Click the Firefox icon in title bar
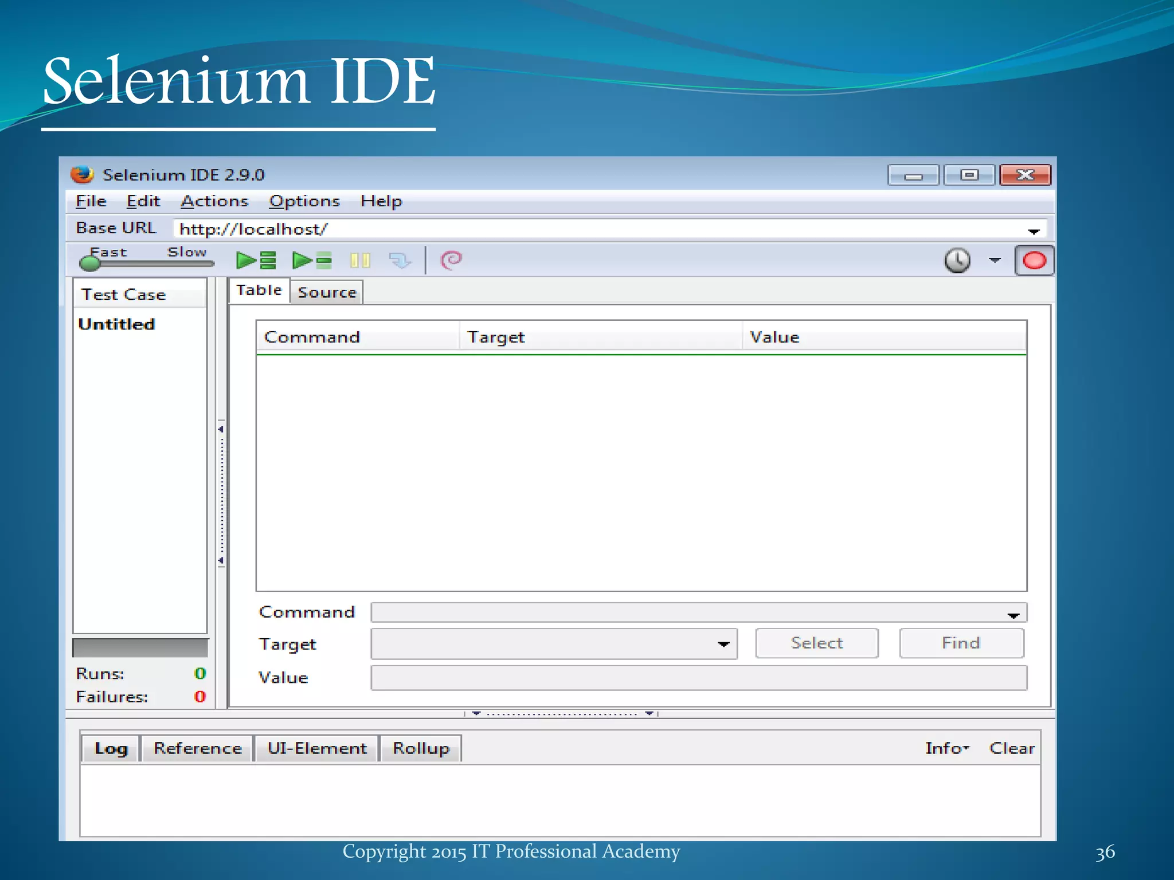The width and height of the screenshot is (1174, 880). pos(82,174)
